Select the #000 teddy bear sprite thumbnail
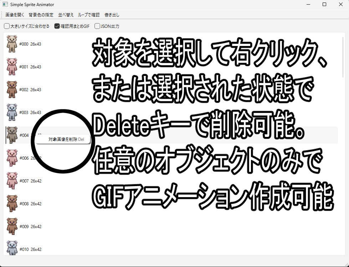Viewport: 349px width, 267px height. pos(11,44)
